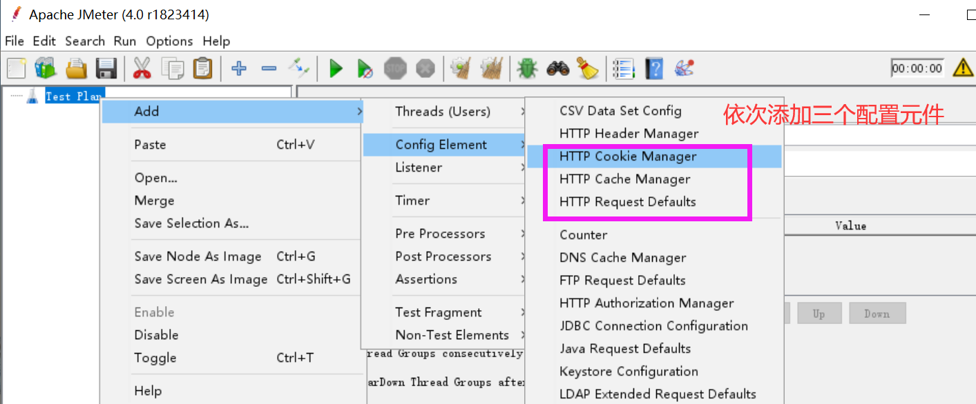Screen dimensions: 976x404
Task: Start the test with green play icon
Action: [x=336, y=68]
